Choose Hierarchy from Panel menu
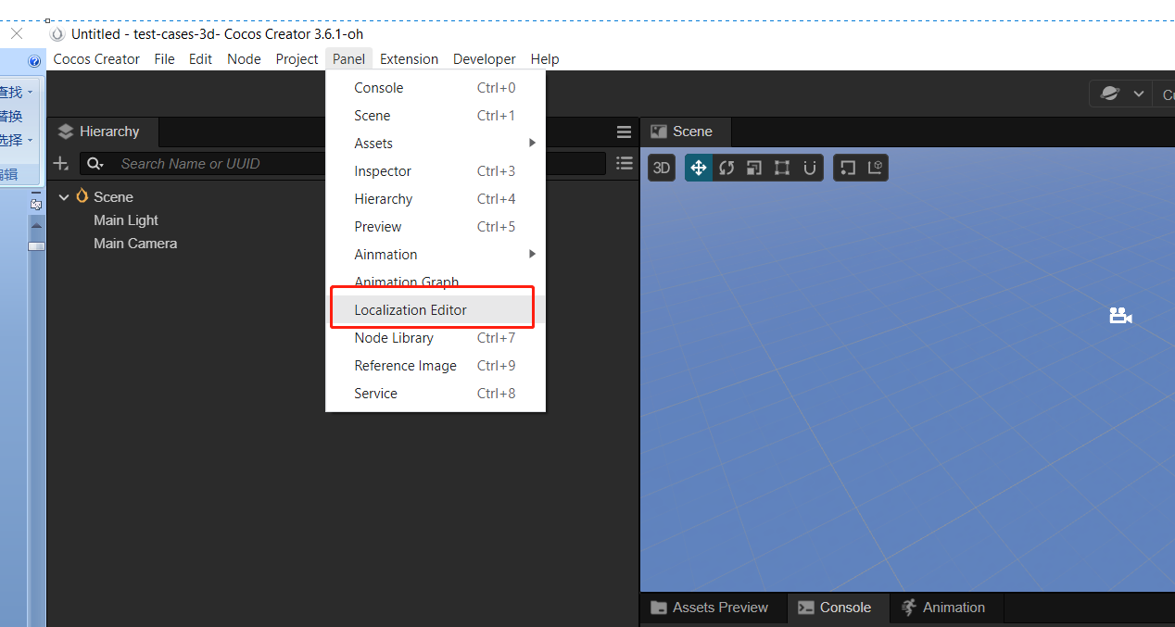This screenshot has width=1175, height=627. point(436,199)
